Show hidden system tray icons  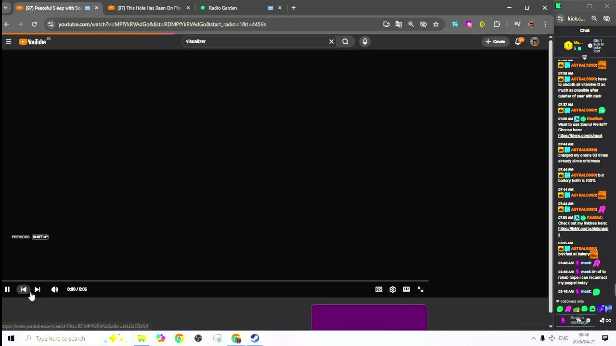533,338
